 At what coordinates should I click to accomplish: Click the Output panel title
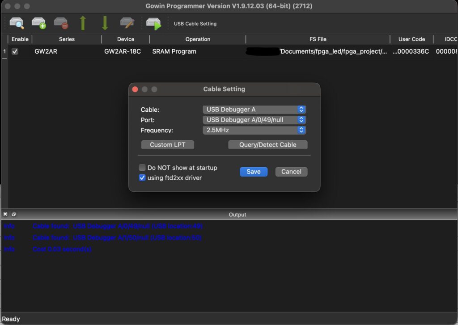(x=237, y=215)
